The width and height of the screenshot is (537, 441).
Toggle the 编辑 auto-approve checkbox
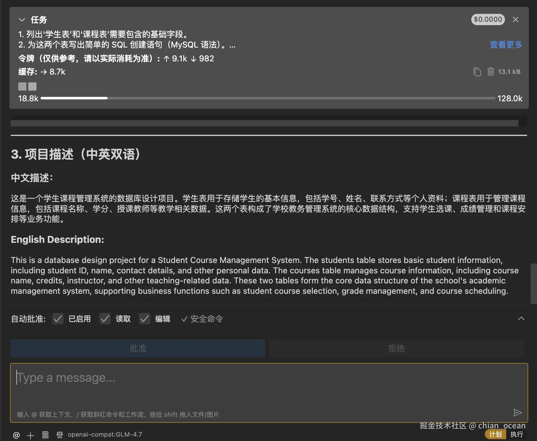coord(145,319)
